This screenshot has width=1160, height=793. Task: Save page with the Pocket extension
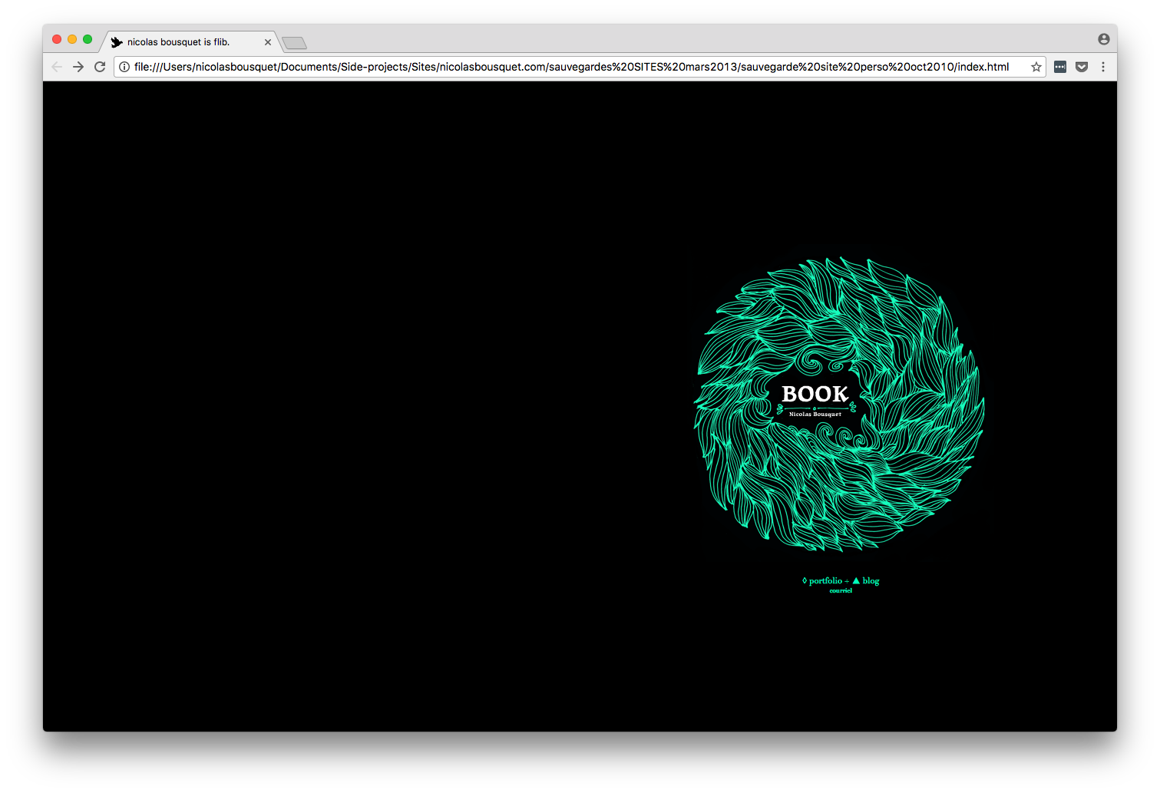[x=1082, y=67]
